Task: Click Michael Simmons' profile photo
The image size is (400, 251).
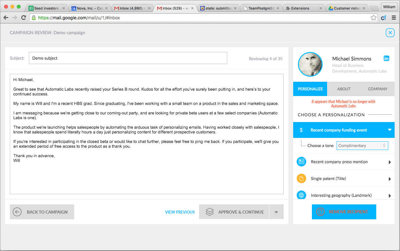Action: (310, 64)
